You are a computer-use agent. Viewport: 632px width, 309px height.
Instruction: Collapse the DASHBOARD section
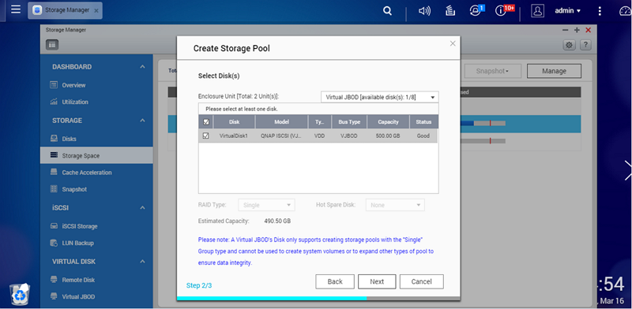tap(142, 67)
